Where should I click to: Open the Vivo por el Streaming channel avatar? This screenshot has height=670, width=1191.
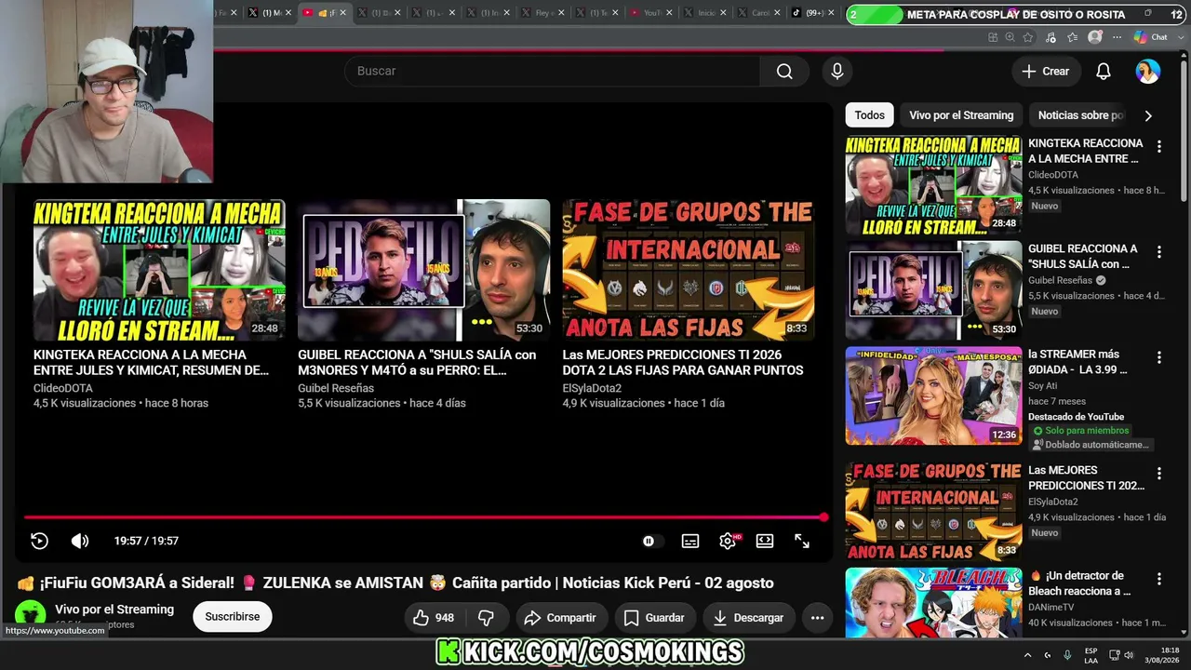click(x=31, y=615)
